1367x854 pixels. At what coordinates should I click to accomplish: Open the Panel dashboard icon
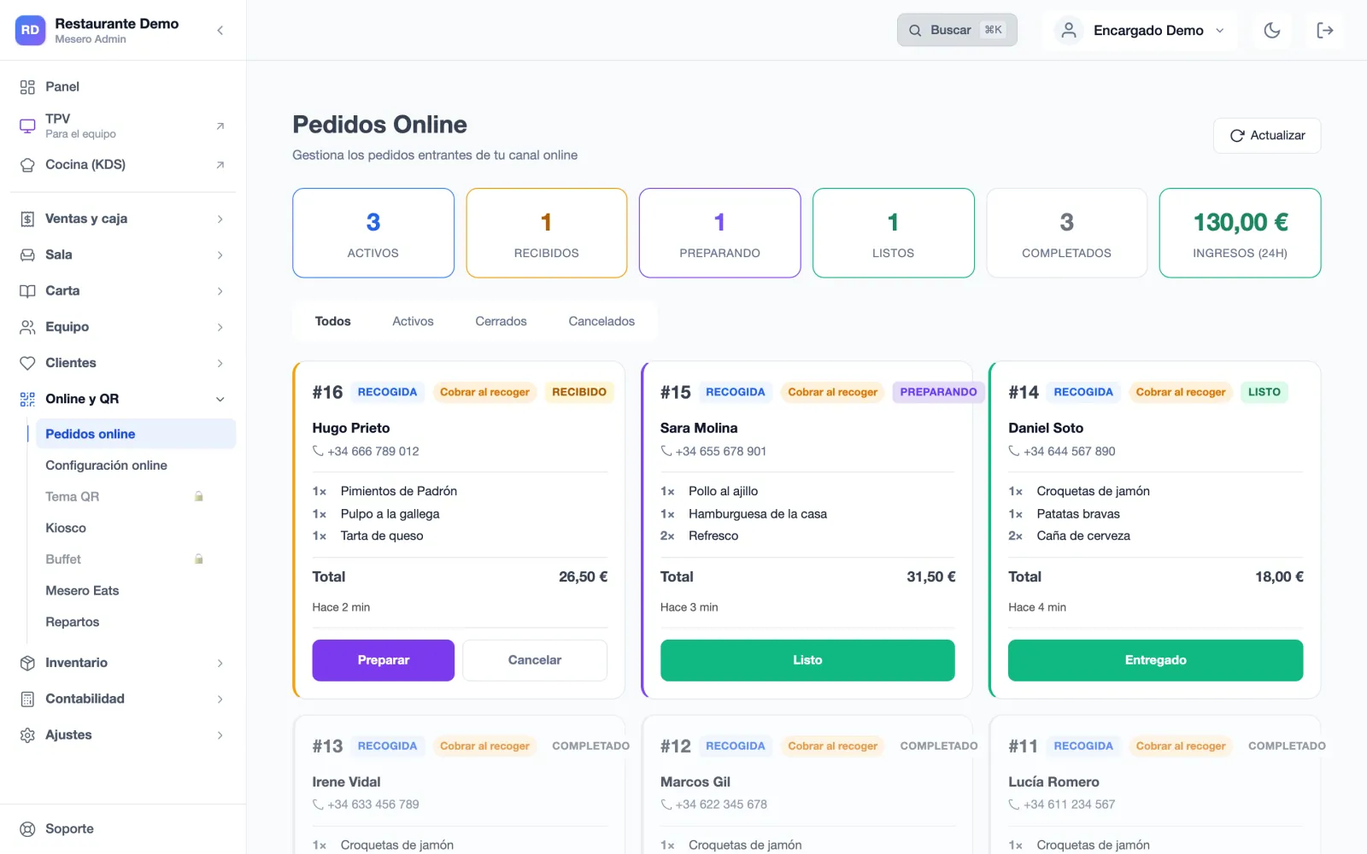27,87
